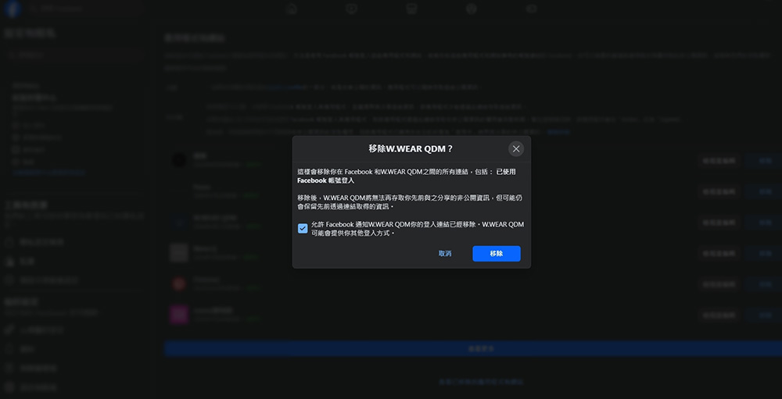The height and width of the screenshot is (399, 782).
Task: Confirm removal with the blue 移除 button
Action: 496,254
